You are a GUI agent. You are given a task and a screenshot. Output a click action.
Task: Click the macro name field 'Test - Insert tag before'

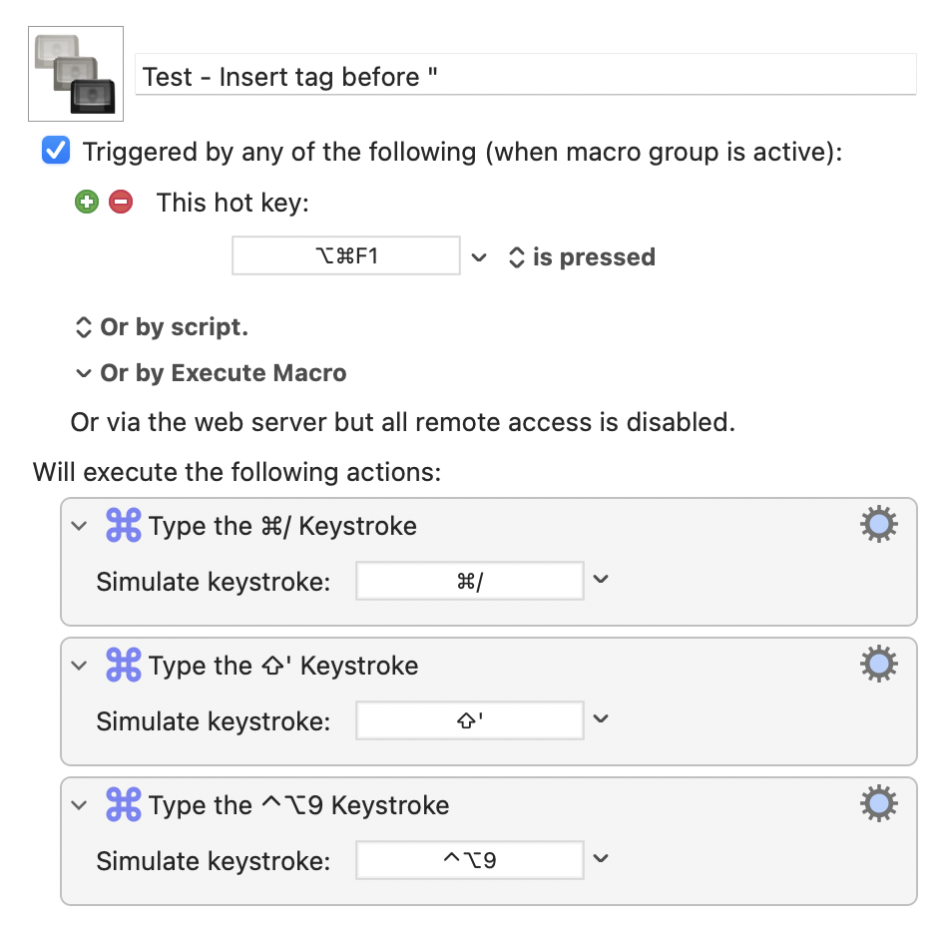click(526, 75)
